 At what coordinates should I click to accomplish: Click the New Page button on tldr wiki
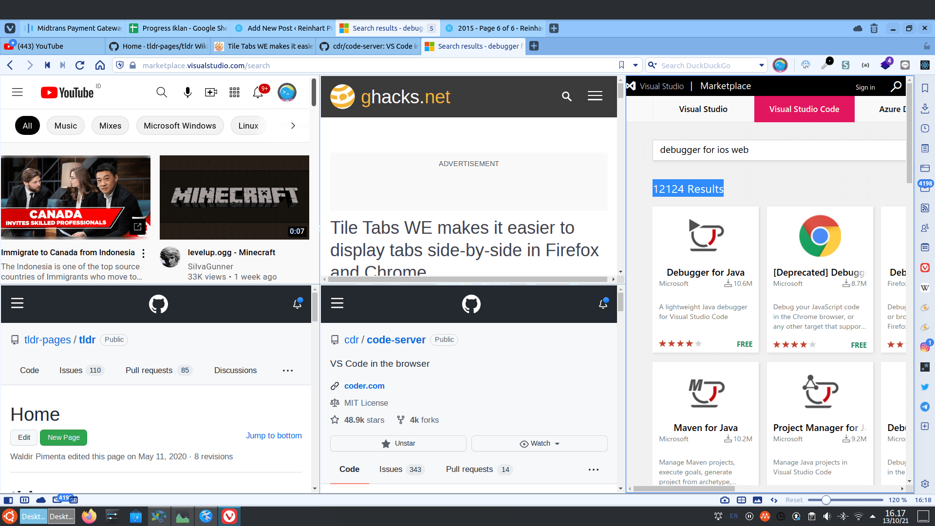click(x=63, y=437)
